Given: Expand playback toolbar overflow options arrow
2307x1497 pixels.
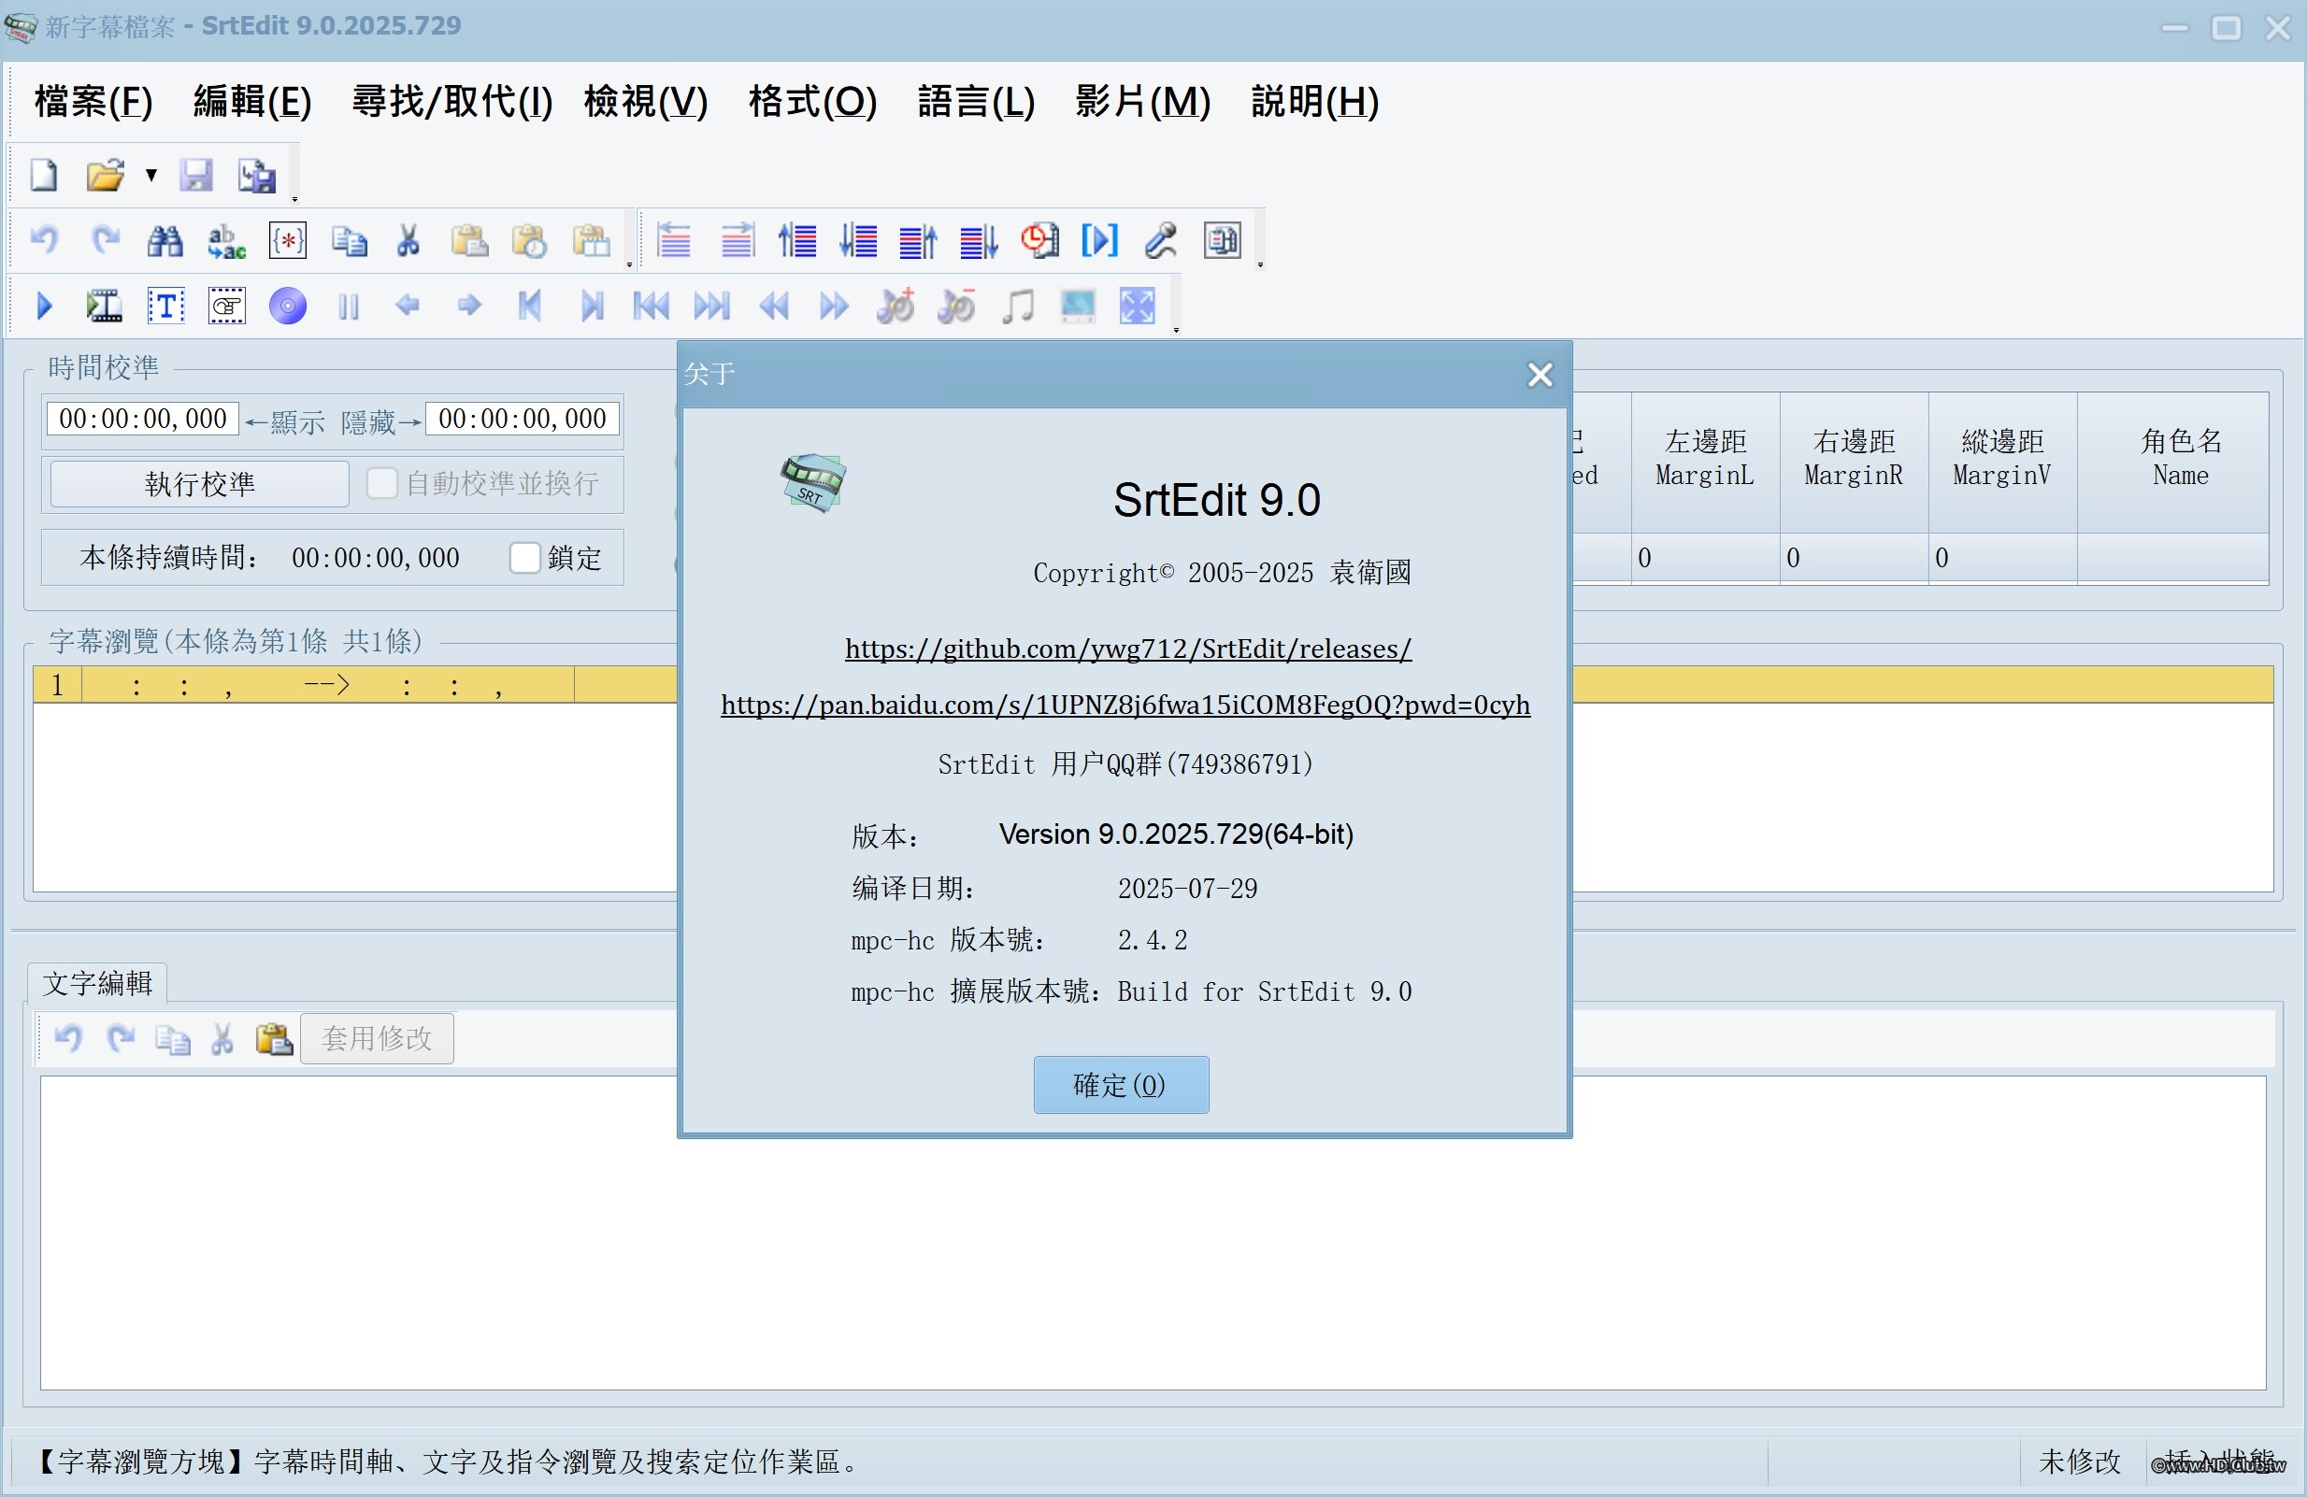Looking at the screenshot, I should pyautogui.click(x=1176, y=330).
